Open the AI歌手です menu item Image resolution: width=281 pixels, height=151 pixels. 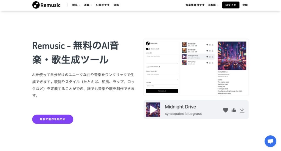pyautogui.click(x=103, y=5)
